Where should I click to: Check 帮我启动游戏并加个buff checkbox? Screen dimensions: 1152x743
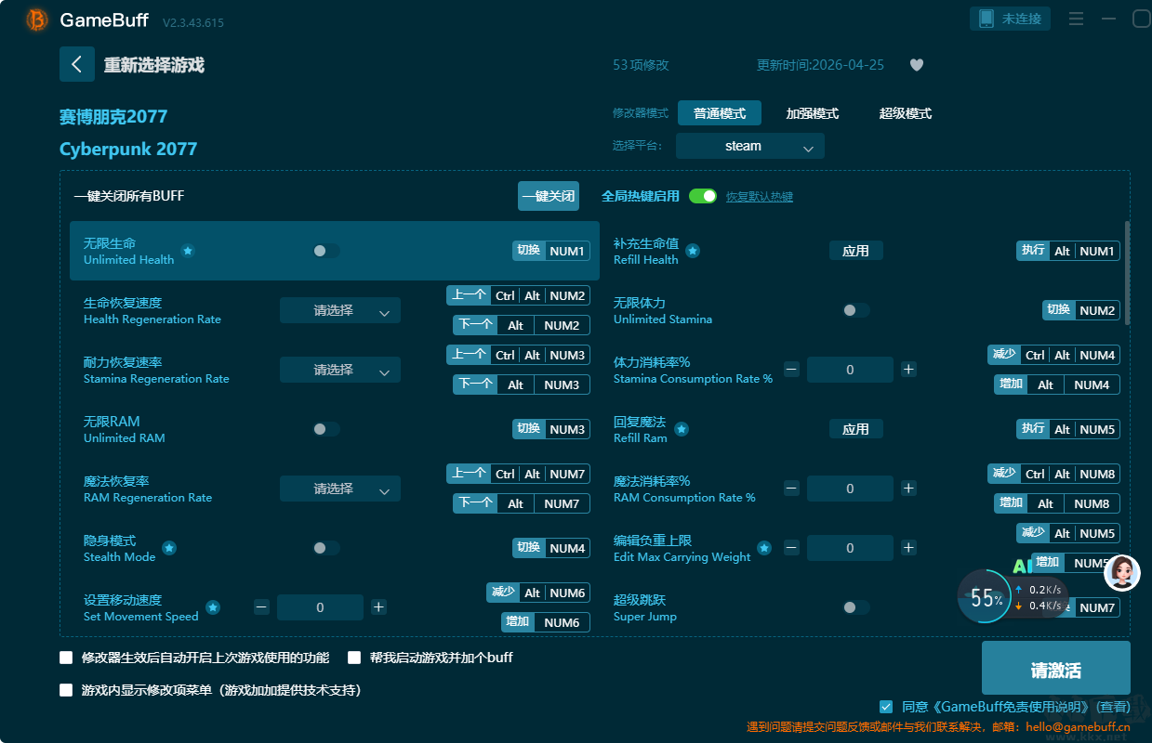point(354,658)
